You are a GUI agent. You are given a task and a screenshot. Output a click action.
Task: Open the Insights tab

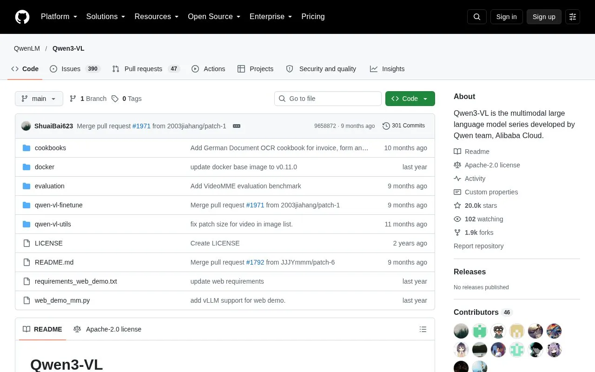(x=387, y=69)
